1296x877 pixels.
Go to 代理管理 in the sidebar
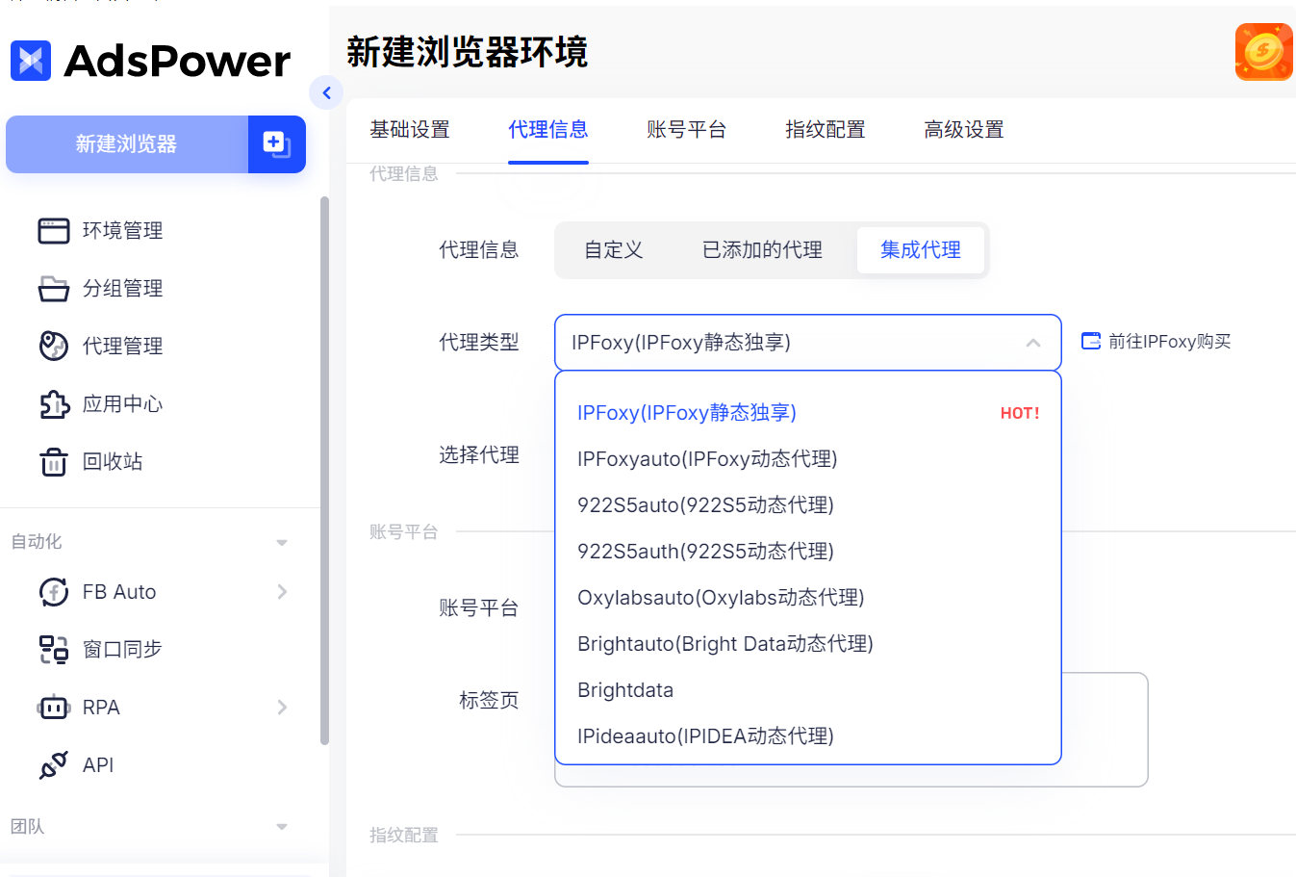click(122, 347)
